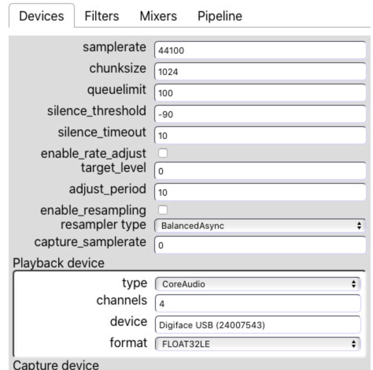Go to the Pipeline tab

tap(220, 16)
